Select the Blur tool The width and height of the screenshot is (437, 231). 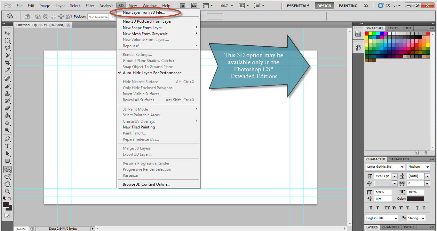(x=7, y=123)
